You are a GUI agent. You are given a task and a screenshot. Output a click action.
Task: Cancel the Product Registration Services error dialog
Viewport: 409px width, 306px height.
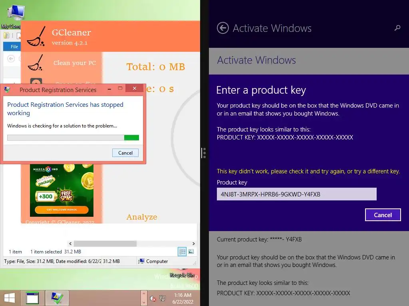pos(125,153)
